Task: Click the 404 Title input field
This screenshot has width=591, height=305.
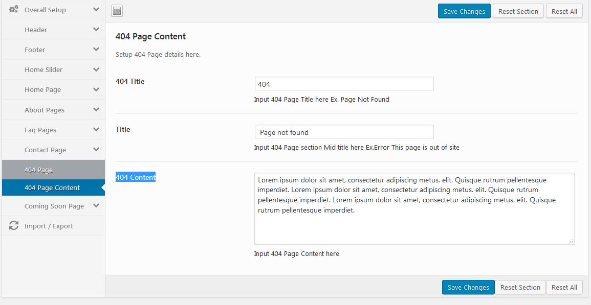Action: pyautogui.click(x=344, y=84)
